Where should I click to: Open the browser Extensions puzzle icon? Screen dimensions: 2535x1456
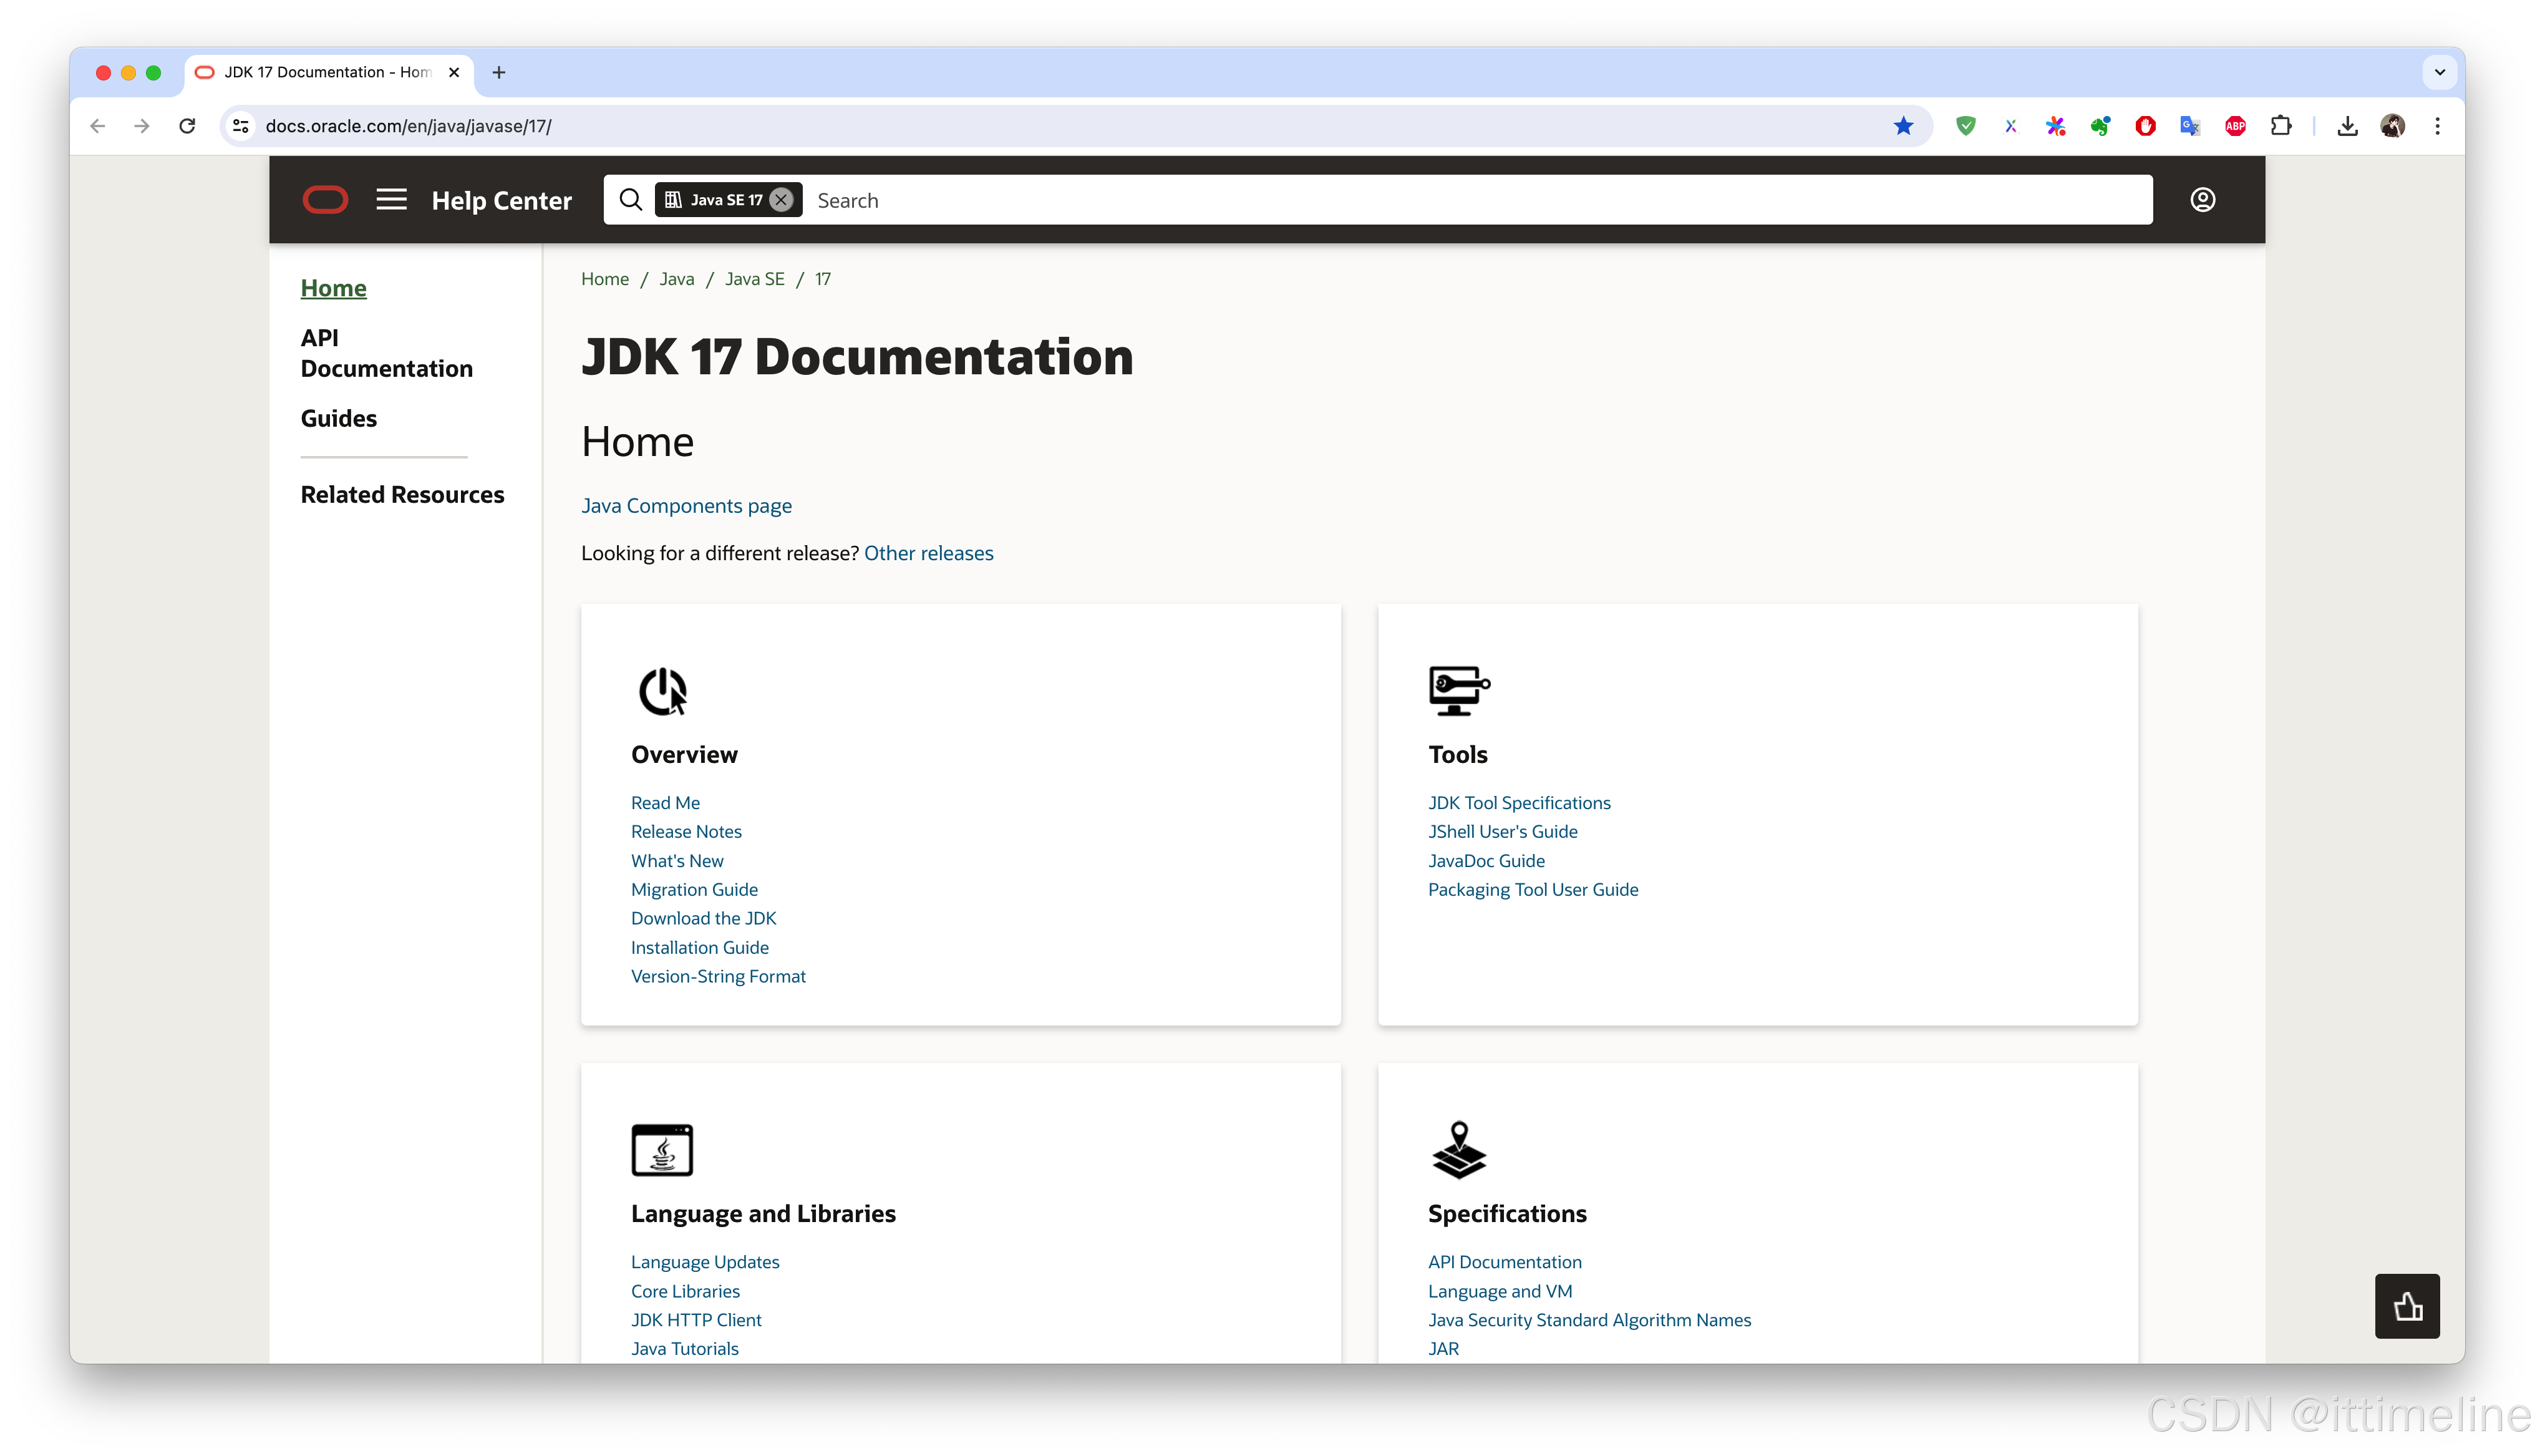(x=2281, y=126)
